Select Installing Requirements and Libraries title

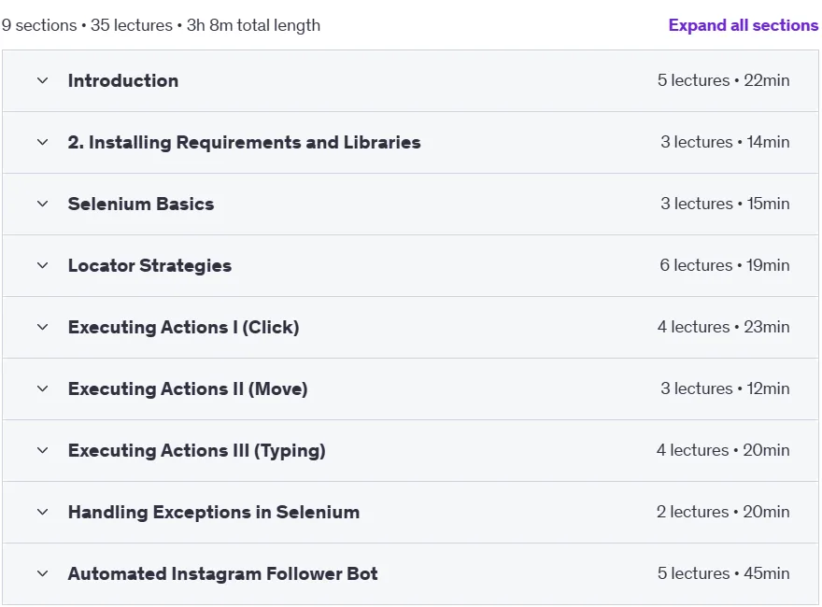tap(245, 142)
